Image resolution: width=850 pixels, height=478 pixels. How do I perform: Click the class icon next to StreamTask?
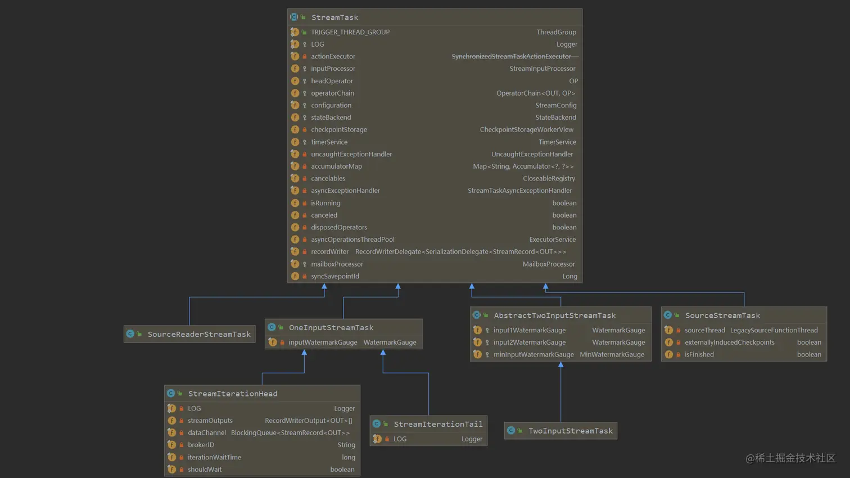click(x=294, y=17)
